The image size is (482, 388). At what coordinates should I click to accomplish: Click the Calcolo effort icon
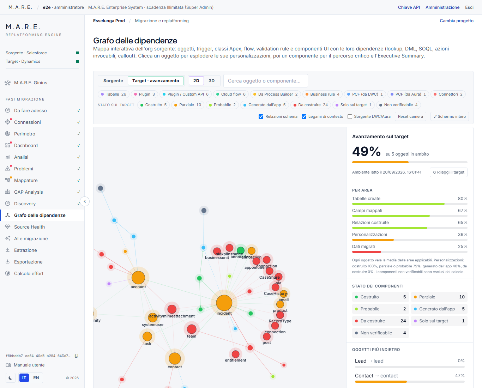pos(7,273)
